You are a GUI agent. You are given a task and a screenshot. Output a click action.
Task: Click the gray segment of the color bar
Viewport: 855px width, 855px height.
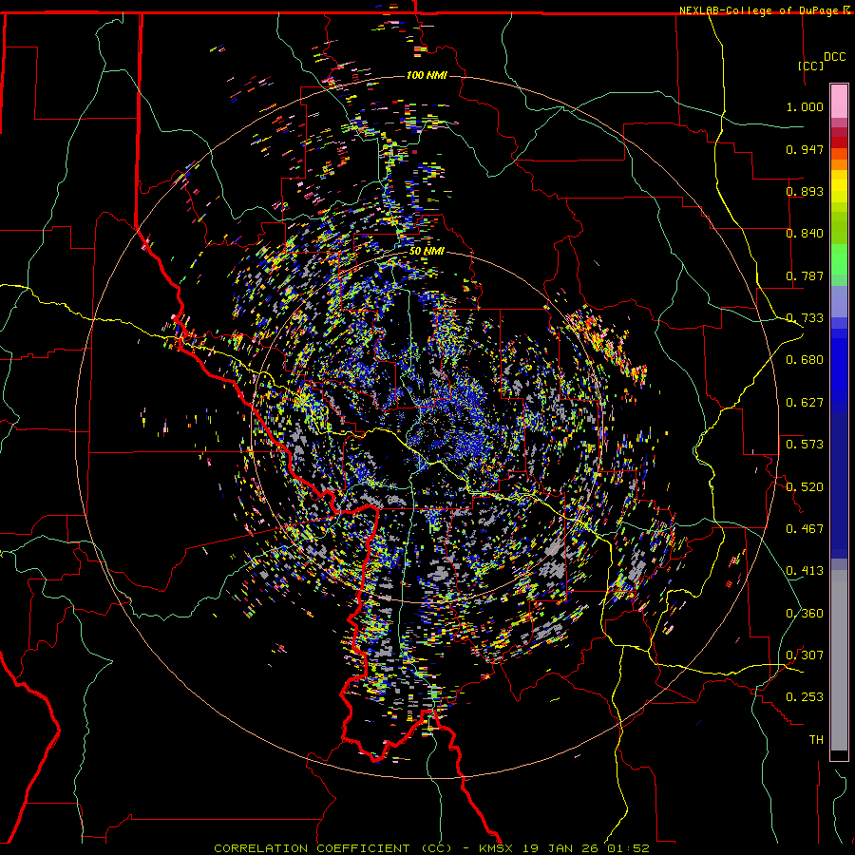click(x=839, y=660)
